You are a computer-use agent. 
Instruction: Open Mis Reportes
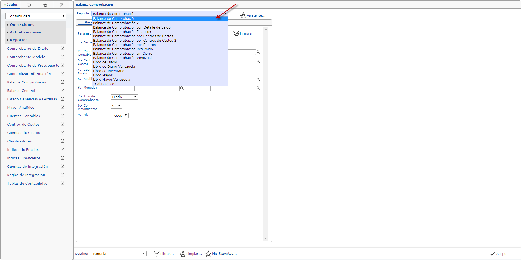pos(221,254)
